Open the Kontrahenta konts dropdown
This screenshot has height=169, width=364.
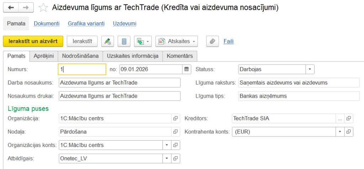pos(340,132)
